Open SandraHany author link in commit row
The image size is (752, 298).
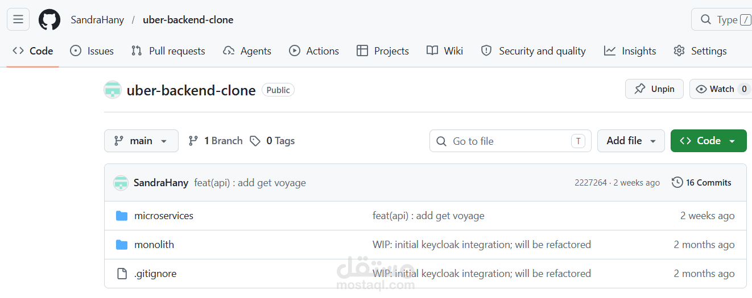point(161,183)
